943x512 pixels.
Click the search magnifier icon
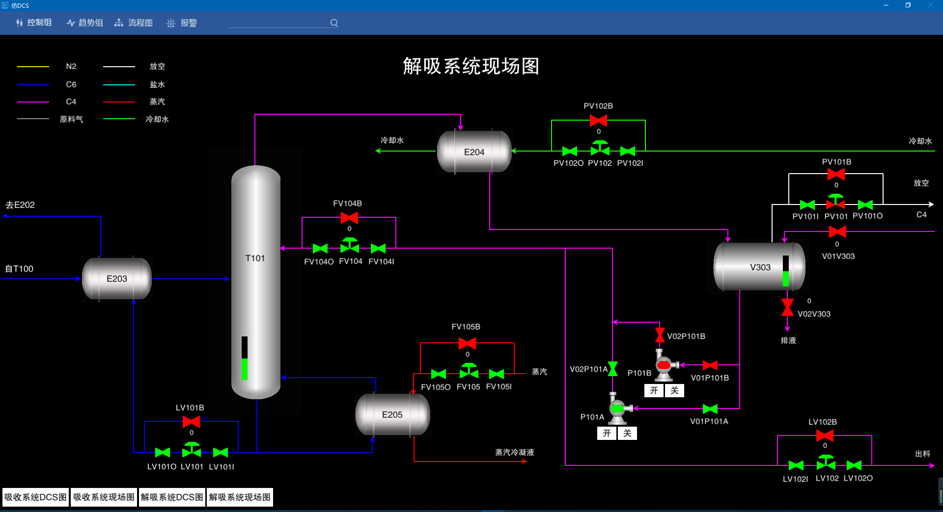[x=334, y=23]
